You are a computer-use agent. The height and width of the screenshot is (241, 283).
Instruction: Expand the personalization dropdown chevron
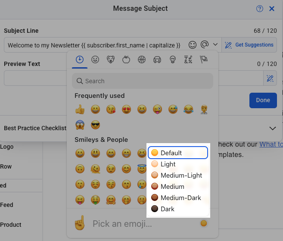(215, 45)
